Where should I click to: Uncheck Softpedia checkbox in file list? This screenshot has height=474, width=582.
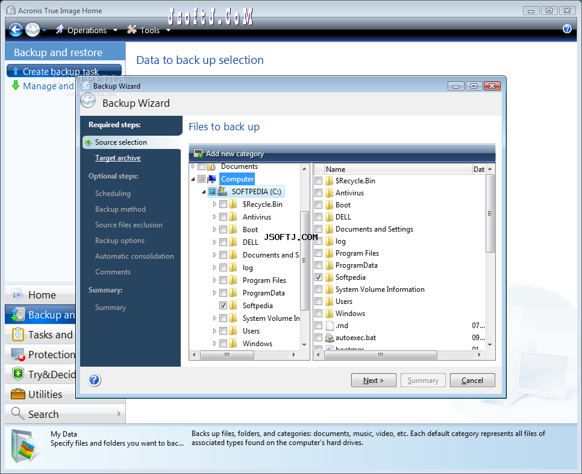click(x=319, y=277)
